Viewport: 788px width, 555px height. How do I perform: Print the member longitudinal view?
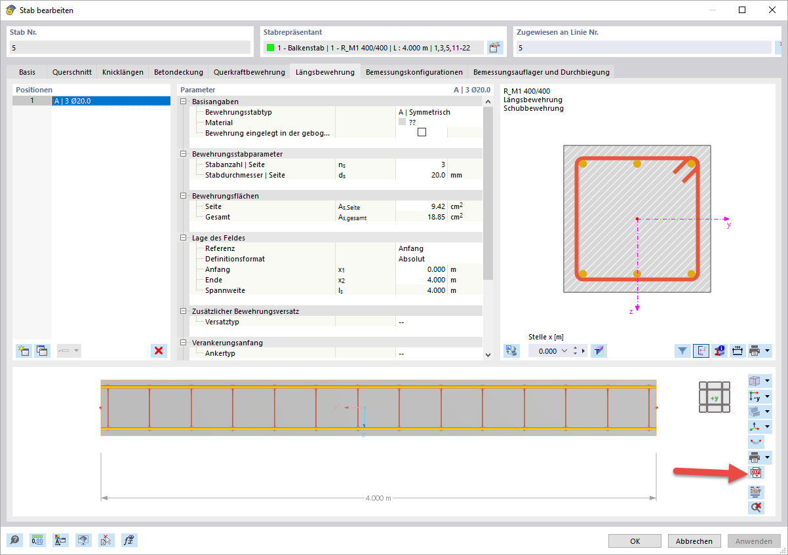click(x=755, y=457)
